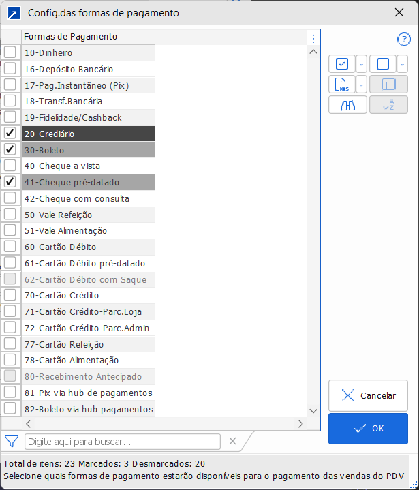This screenshot has width=419, height=490.
Task: Expand the check-all dropdown arrow
Action: [x=361, y=64]
